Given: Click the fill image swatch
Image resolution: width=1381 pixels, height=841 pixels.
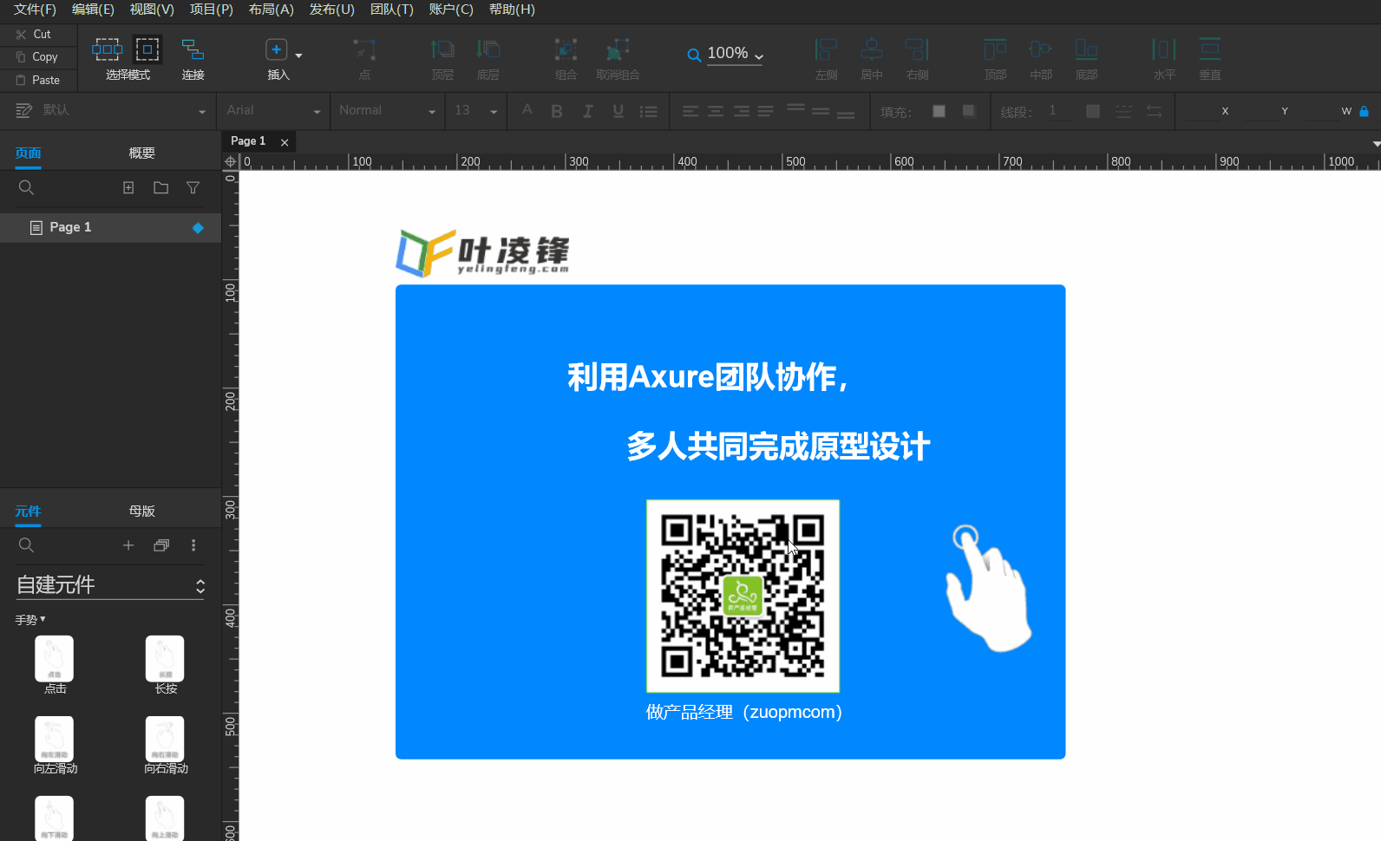Looking at the screenshot, I should click(x=969, y=111).
